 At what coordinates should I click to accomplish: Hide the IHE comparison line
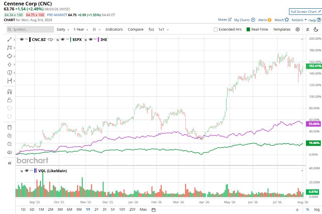point(90,39)
